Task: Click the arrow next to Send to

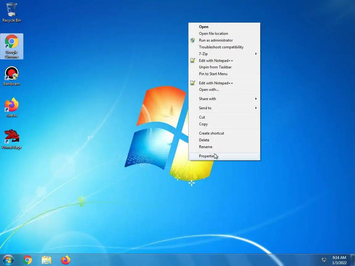Action: [x=256, y=108]
